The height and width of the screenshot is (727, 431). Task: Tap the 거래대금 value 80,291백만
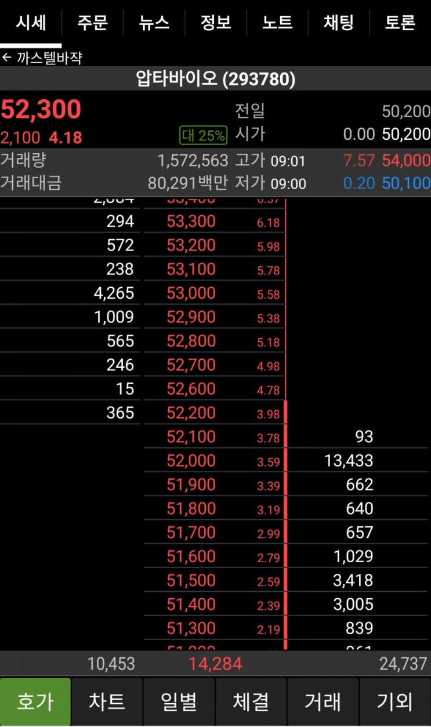(189, 183)
